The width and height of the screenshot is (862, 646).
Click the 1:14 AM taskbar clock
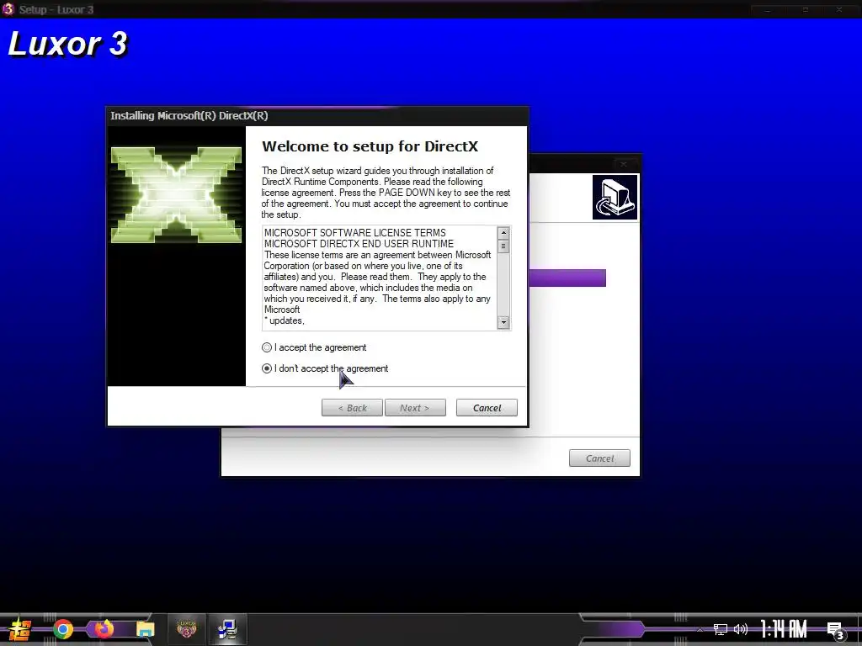pyautogui.click(x=784, y=629)
